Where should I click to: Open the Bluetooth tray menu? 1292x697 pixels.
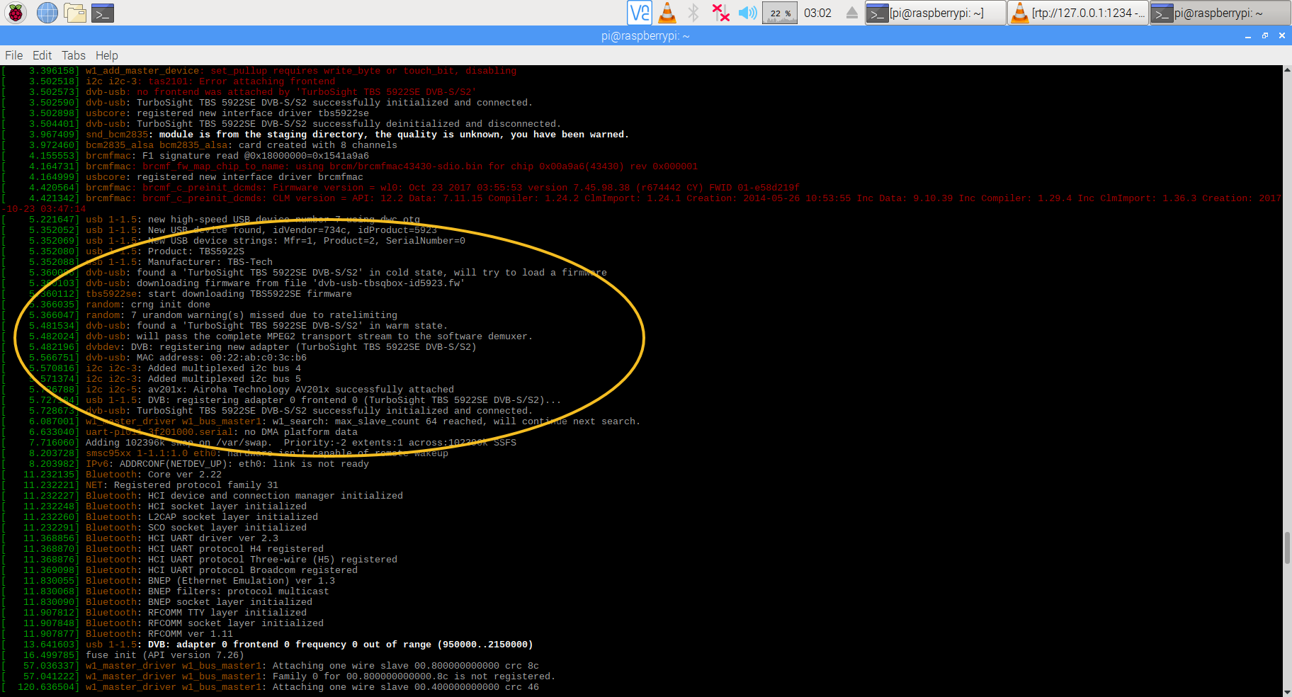click(693, 13)
